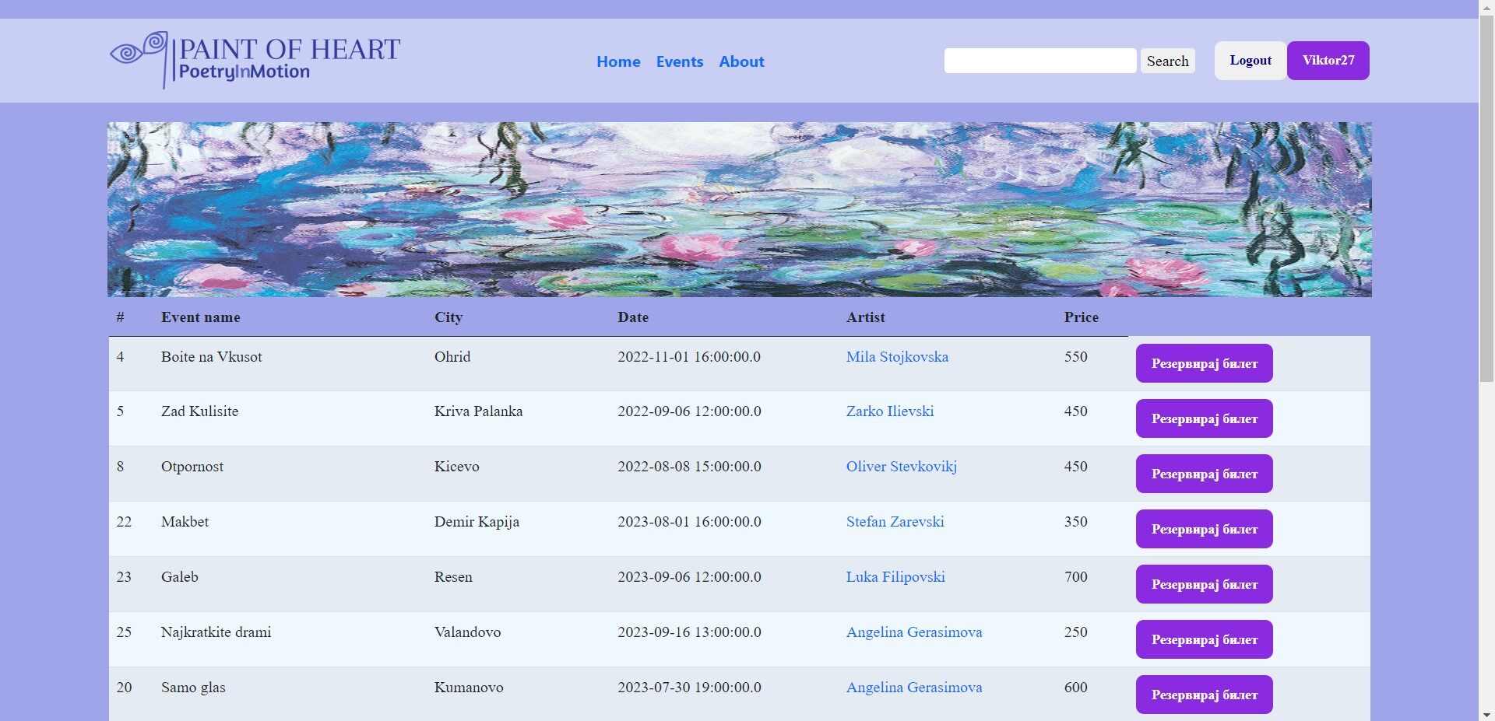View Luka Filipovski's artist profile
The height and width of the screenshot is (721, 1495).
[x=895, y=577]
